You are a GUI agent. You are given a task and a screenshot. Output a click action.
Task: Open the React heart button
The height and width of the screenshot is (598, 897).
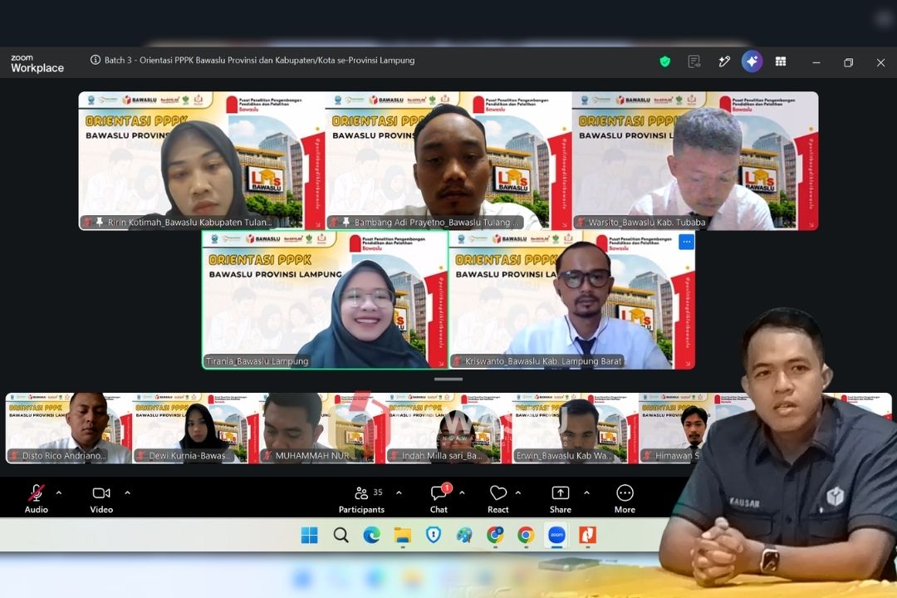coord(498,499)
